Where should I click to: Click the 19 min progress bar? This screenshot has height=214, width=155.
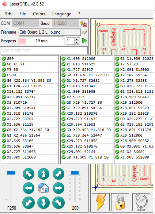click(x=41, y=41)
